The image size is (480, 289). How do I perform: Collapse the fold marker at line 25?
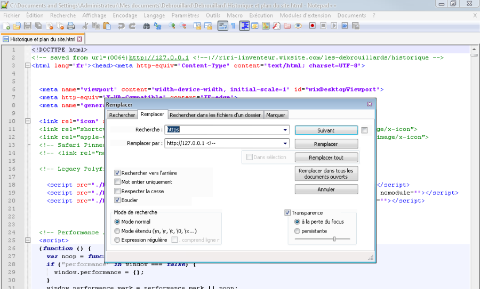click(28, 240)
